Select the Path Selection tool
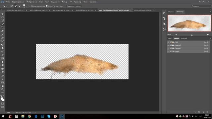Image resolution: width=212 pixels, height=119 pixels. pyautogui.click(x=2, y=79)
